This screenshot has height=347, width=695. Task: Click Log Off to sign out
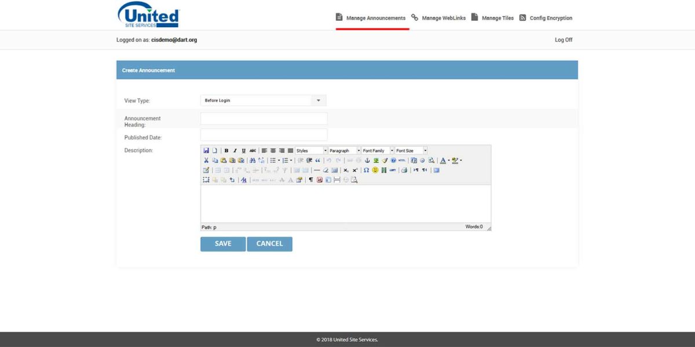coord(563,39)
